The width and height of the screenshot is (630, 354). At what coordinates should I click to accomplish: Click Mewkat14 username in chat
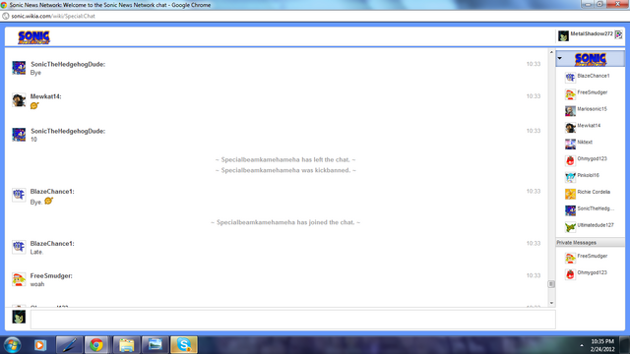pos(46,96)
